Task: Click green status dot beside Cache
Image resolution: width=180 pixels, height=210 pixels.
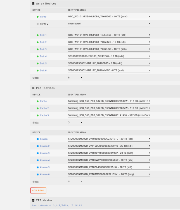Action: (37, 101)
